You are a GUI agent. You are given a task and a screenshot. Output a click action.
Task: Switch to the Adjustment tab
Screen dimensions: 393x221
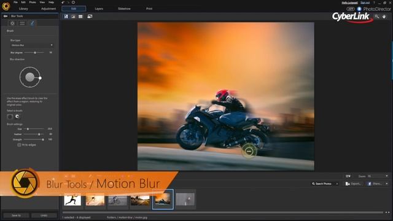(x=49, y=9)
